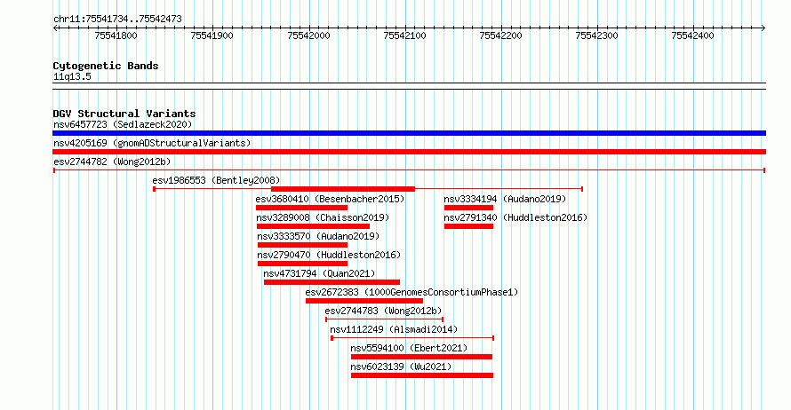791x410 pixels.
Task: Select the thick red esv1986553 bar segment
Action: [343, 189]
